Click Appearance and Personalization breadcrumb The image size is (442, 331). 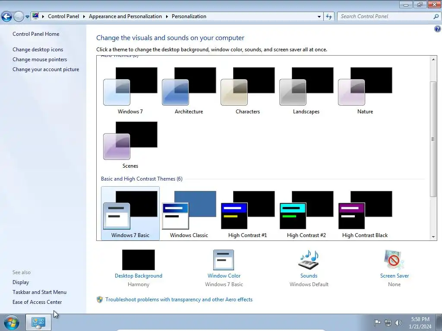tap(125, 16)
